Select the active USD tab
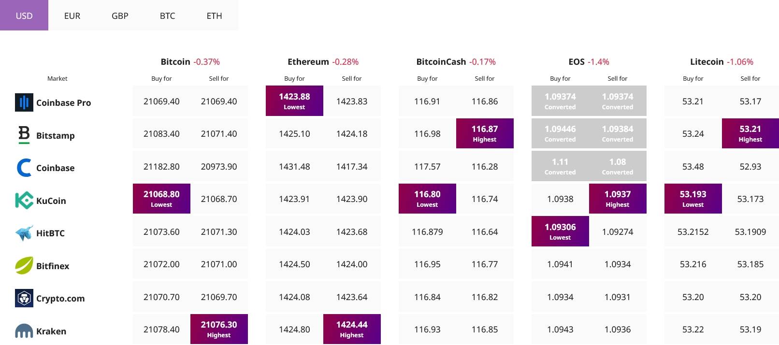The width and height of the screenshot is (779, 345). click(24, 15)
